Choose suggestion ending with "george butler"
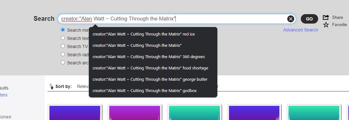The width and height of the screenshot is (349, 120). coord(153,79)
